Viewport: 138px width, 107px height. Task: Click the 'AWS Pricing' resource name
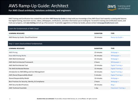click(x=13, y=52)
